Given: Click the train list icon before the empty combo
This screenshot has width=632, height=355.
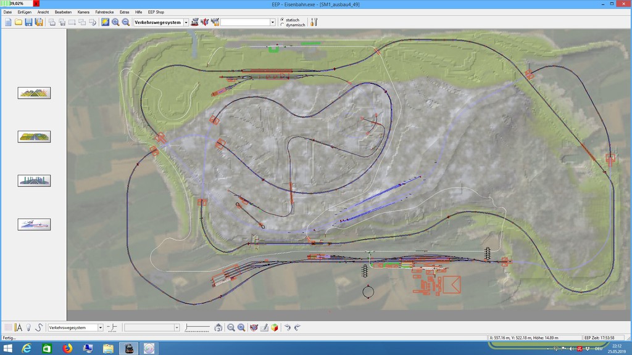Looking at the screenshot, I should click(215, 22).
